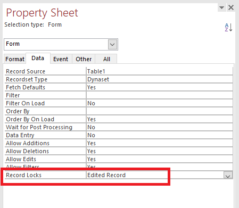239x208 pixels.
Task: Click the Recordset Type value Dynaset
Action: point(159,79)
